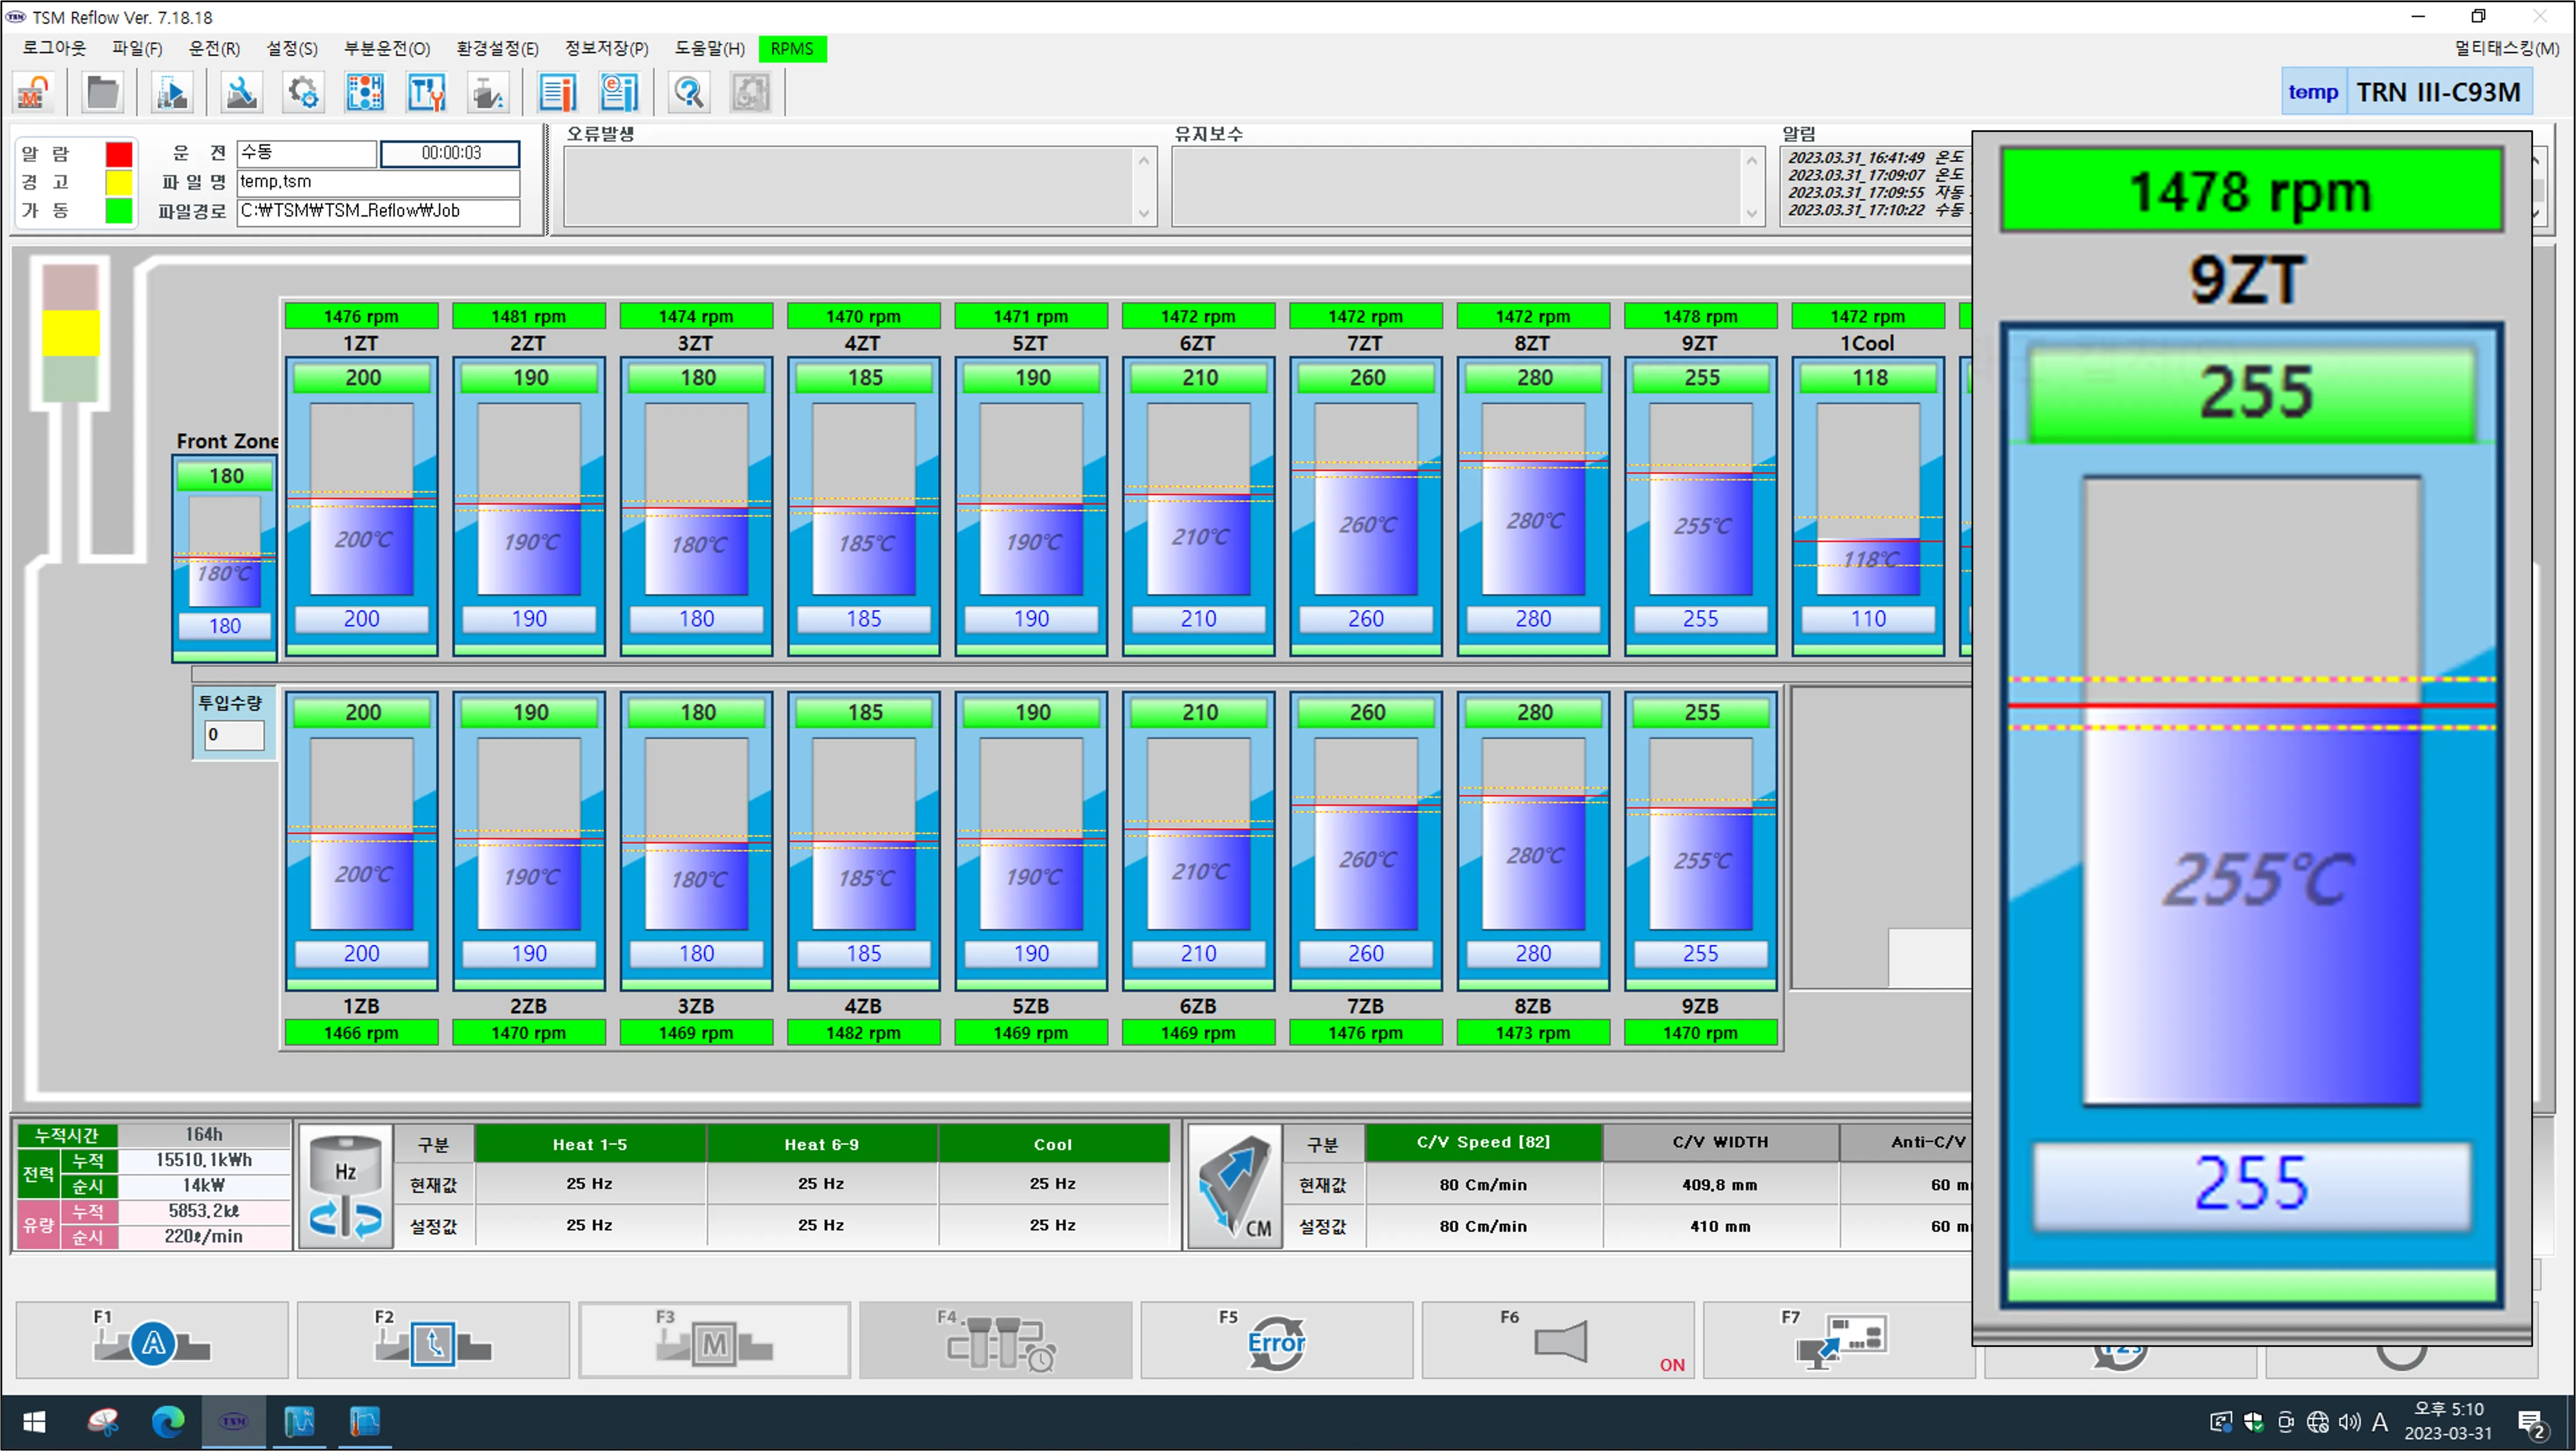Click the C/V WIDTH 410 mm set value
Image resolution: width=2576 pixels, height=1451 pixels.
1720,1226
